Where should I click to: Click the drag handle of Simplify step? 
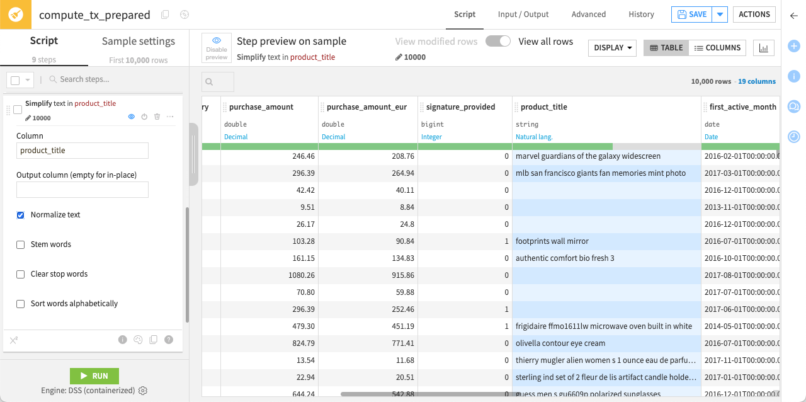(8, 110)
